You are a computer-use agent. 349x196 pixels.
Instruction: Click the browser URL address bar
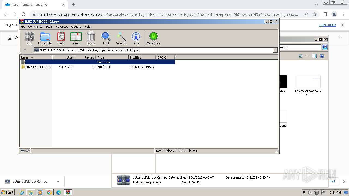coord(169,14)
